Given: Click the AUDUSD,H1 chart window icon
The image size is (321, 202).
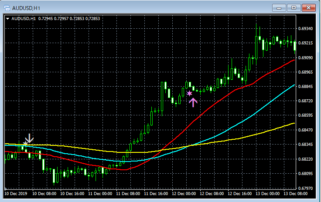Looking at the screenshot, I should point(7,8).
